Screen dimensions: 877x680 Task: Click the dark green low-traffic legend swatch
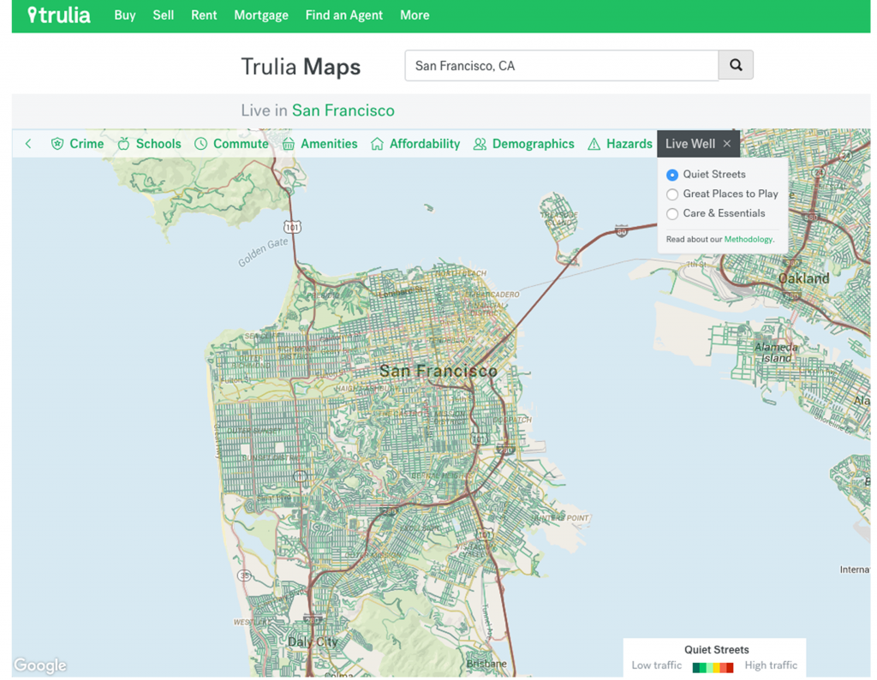[x=695, y=667]
